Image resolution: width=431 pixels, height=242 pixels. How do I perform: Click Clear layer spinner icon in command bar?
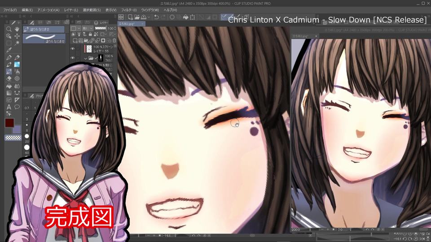tap(172, 17)
